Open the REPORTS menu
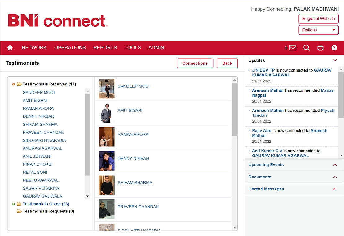This screenshot has height=236, width=344. point(105,48)
